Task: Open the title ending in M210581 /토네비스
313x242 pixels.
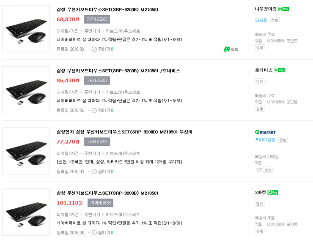Action: click(x=118, y=71)
